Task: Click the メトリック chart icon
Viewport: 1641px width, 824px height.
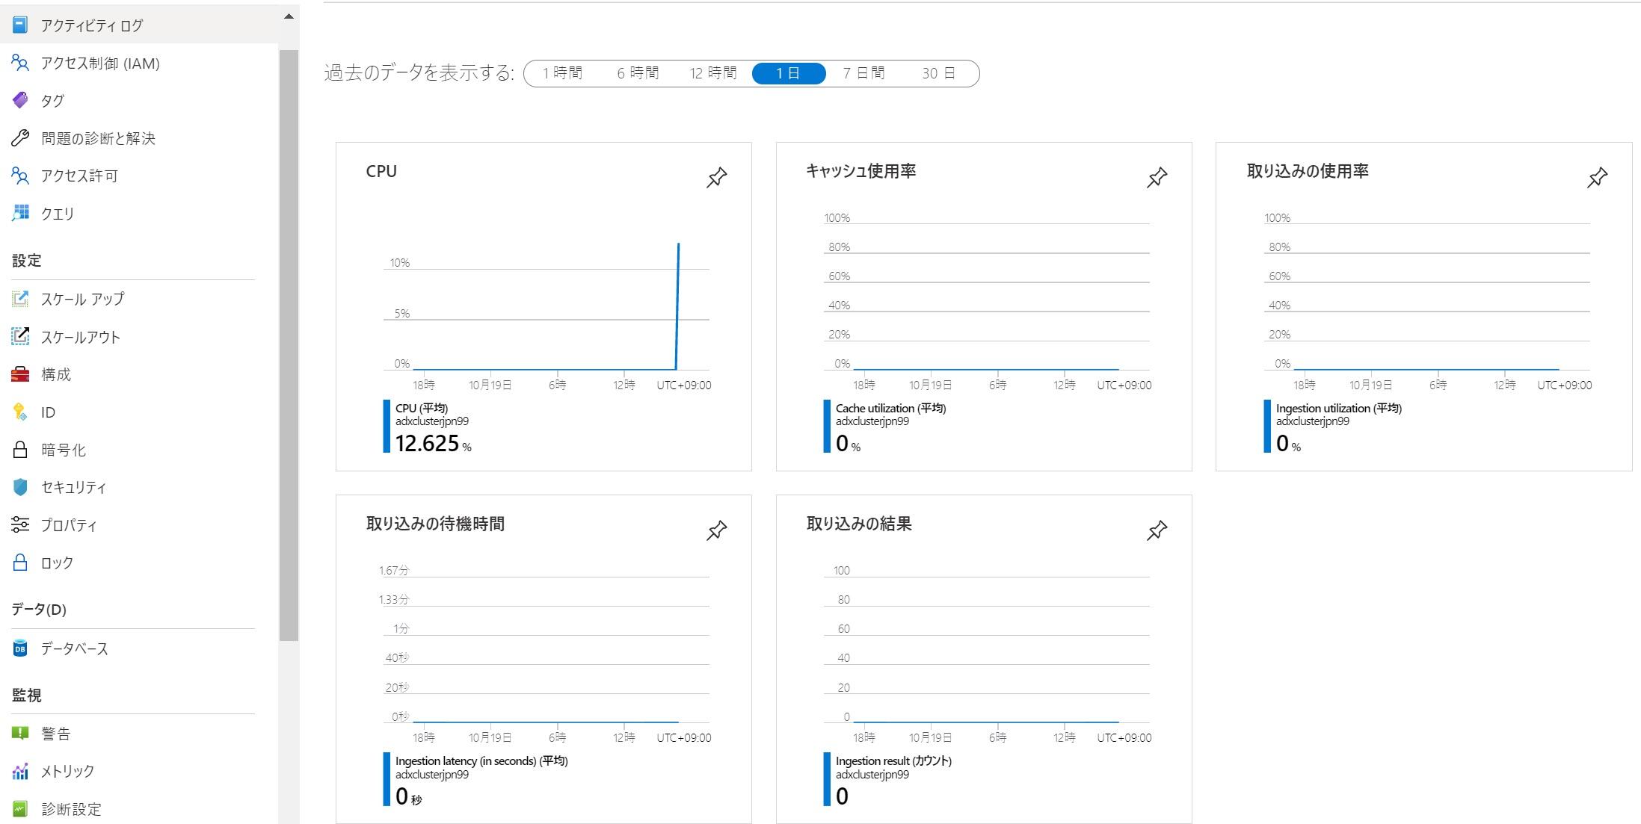Action: tap(20, 770)
